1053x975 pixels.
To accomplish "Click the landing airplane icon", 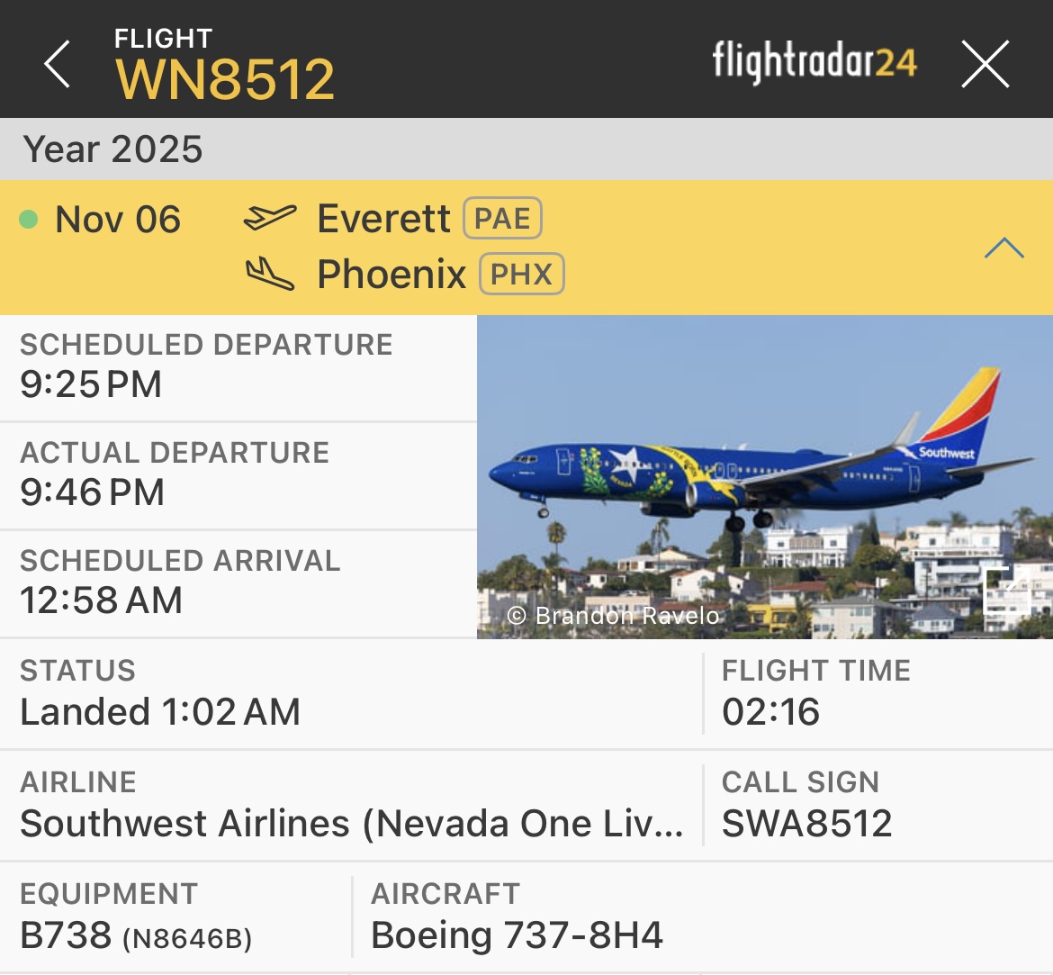I will click(x=269, y=273).
